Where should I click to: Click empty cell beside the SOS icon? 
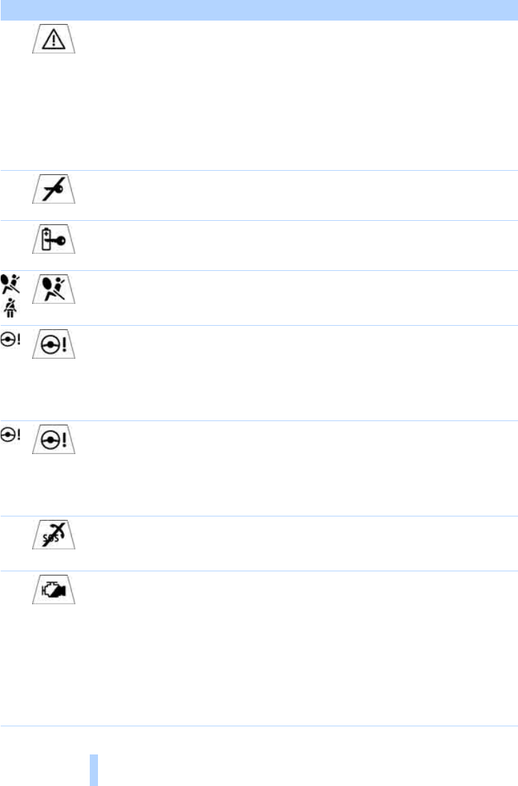[x=297, y=543]
